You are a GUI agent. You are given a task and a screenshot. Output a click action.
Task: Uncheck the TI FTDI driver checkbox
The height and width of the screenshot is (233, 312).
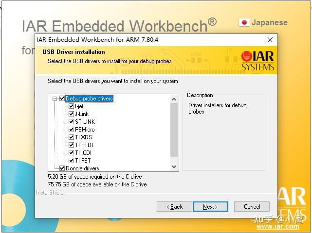pos(71,145)
